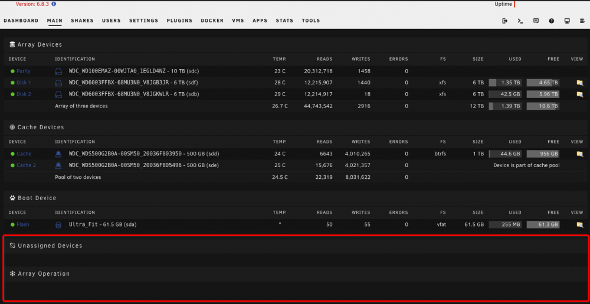Screen dimensions: 590x304
Task: Click Pool of two devices summary
Action: coord(78,177)
